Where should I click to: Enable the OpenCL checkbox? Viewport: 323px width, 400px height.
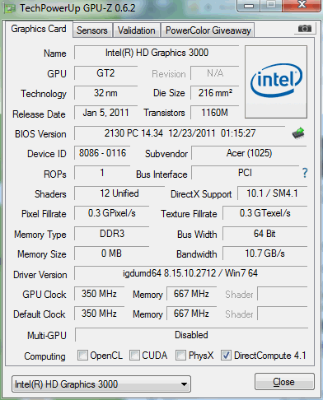point(82,356)
